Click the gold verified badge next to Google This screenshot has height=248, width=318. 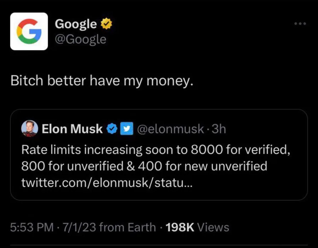pos(106,24)
